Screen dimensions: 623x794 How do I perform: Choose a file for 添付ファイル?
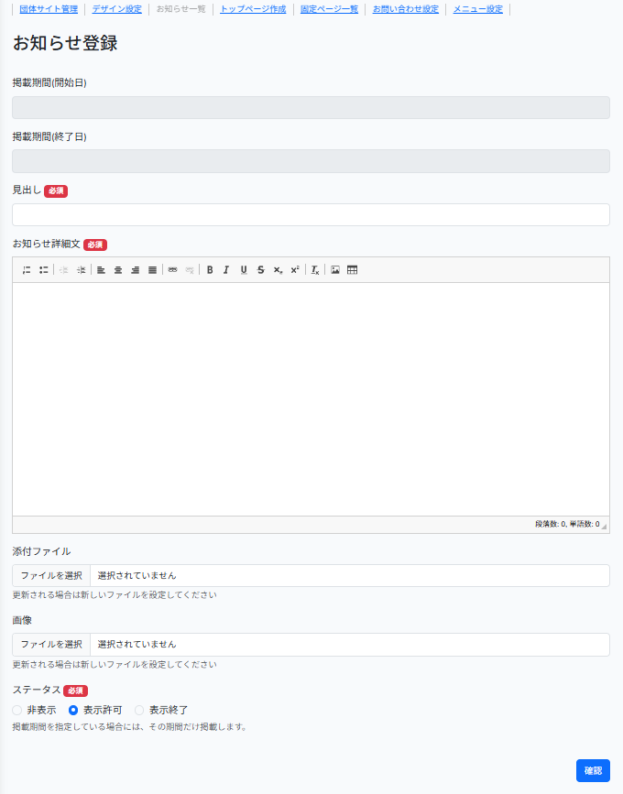[51, 575]
